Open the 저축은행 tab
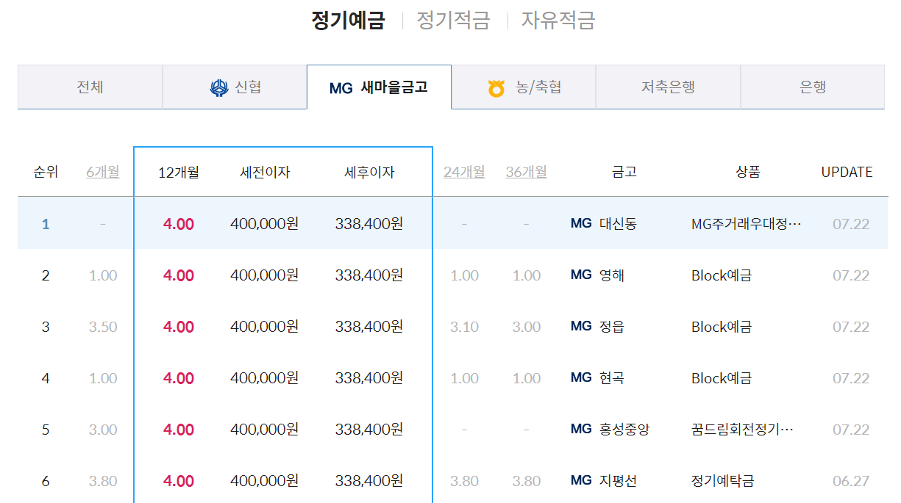Viewport: 901px width, 503px height. pyautogui.click(x=668, y=87)
